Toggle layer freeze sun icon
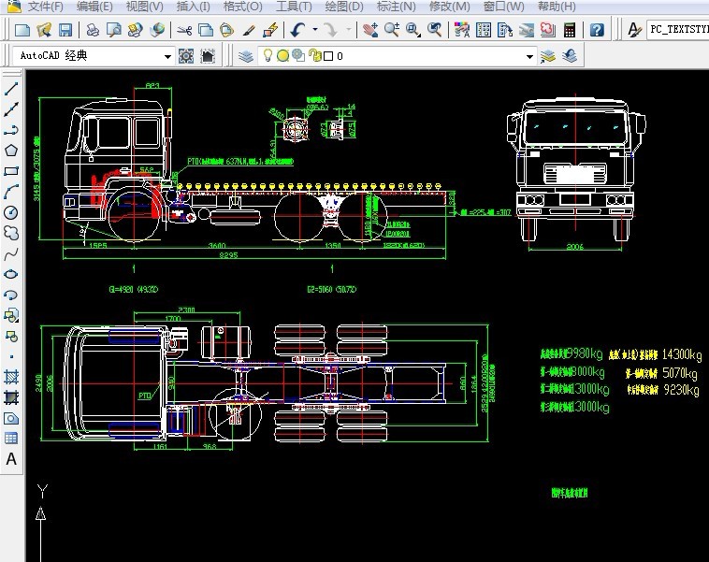The height and width of the screenshot is (562, 709). [282, 56]
